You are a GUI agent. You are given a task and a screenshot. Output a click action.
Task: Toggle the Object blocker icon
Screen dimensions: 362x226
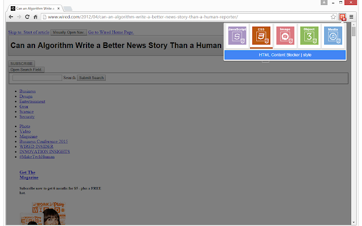[x=309, y=36]
